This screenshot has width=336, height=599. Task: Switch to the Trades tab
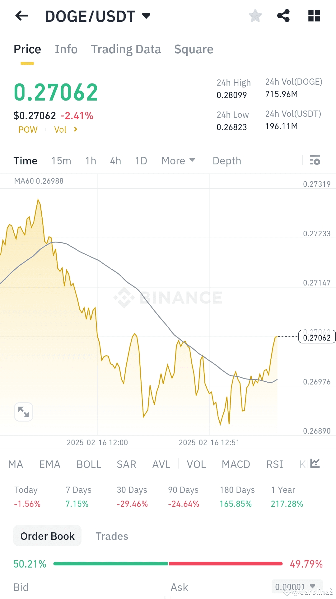click(x=112, y=536)
